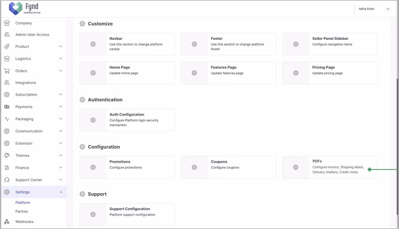Select the Partner settings item
Image resolution: width=399 pixels, height=229 pixels.
(x=22, y=211)
